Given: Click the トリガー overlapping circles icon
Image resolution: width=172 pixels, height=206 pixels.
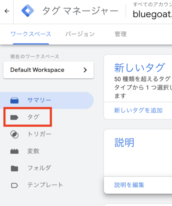Looking at the screenshot, I should click(x=14, y=134).
